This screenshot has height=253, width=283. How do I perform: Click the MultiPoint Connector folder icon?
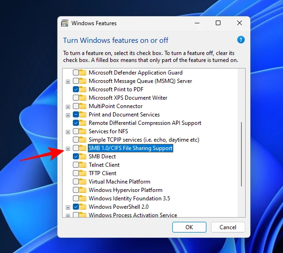coord(83,106)
